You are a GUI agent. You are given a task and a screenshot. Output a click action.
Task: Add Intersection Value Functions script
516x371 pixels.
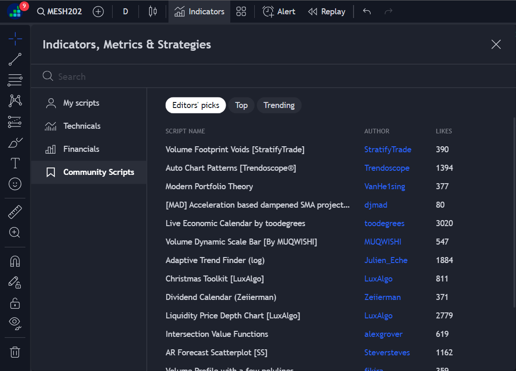point(217,334)
